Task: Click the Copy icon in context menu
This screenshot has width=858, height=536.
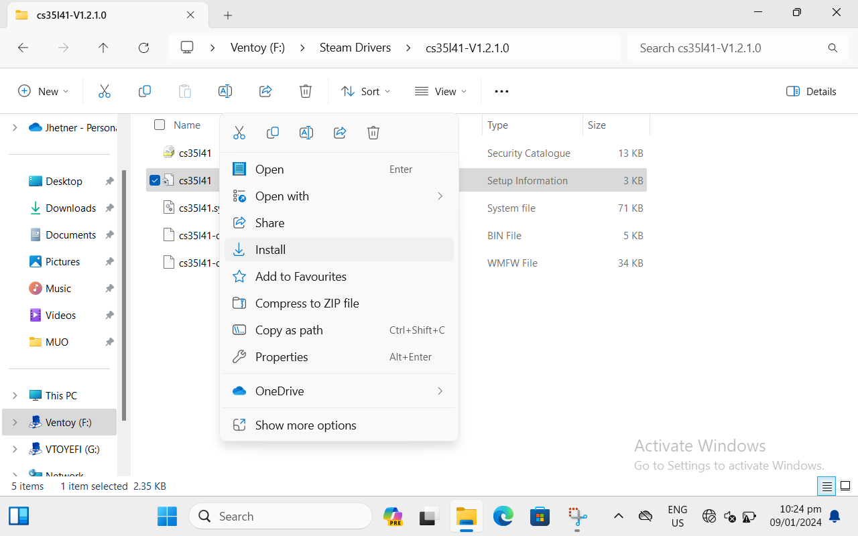Action: point(273,133)
